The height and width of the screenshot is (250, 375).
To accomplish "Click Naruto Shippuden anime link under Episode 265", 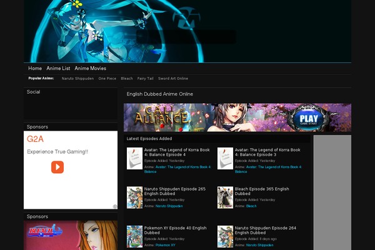I will (169, 206).
